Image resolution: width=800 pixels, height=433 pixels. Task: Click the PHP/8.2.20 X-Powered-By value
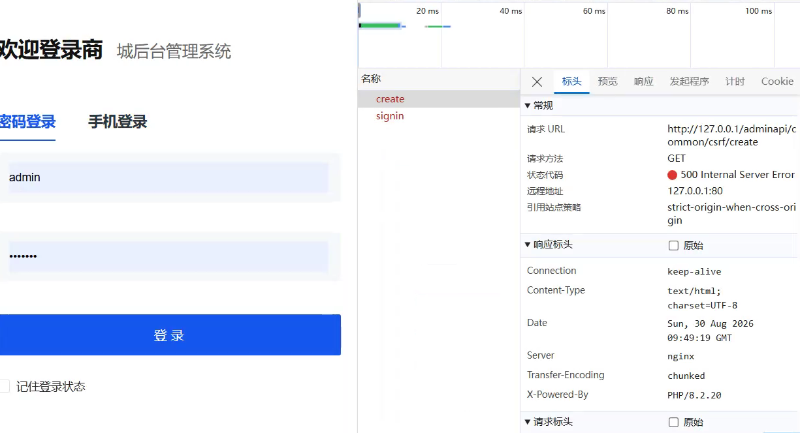694,395
